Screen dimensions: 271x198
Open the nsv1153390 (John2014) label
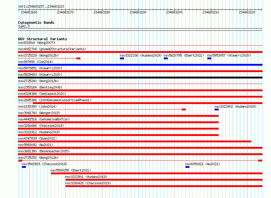[37, 106]
